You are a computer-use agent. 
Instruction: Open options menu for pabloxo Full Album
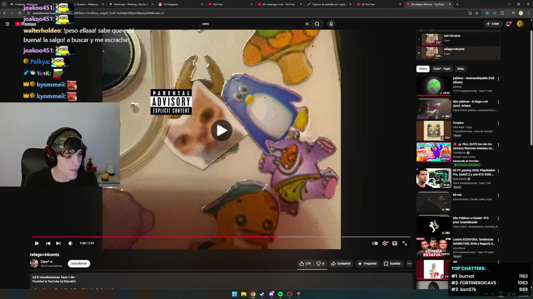(498, 78)
